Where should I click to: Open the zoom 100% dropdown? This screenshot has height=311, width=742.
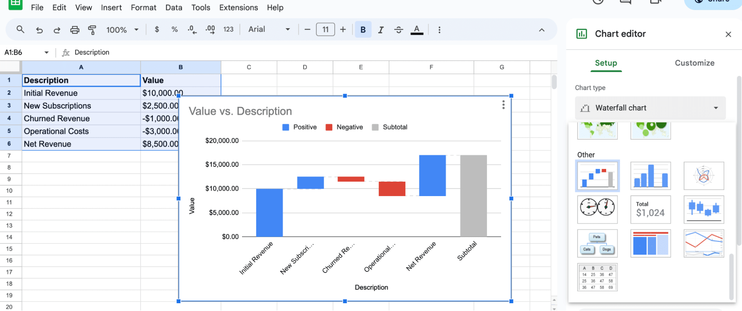(x=122, y=30)
